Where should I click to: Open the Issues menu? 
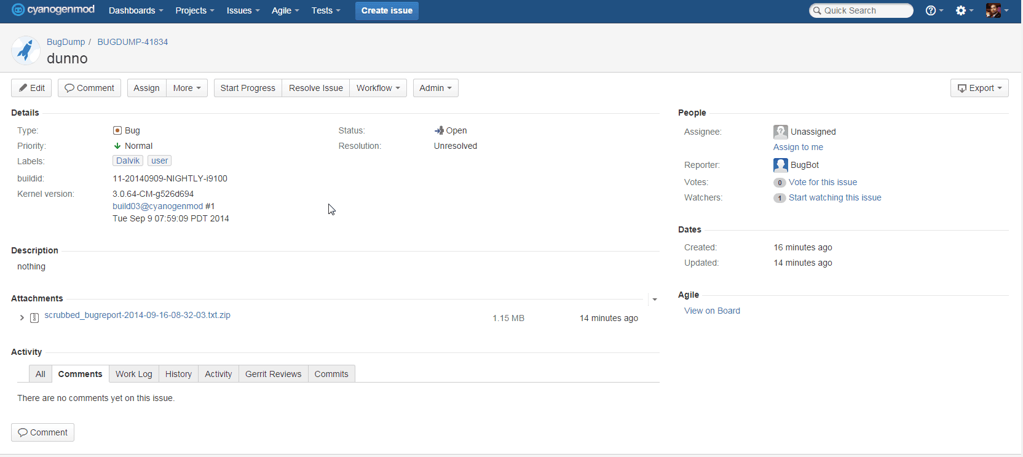click(243, 10)
